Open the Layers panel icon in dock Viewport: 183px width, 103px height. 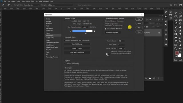(x=166, y=17)
